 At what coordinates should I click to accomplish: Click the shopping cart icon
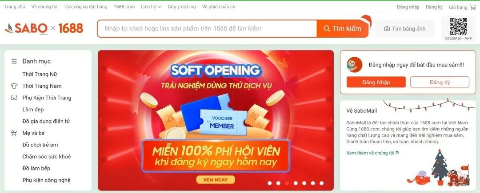click(x=473, y=7)
